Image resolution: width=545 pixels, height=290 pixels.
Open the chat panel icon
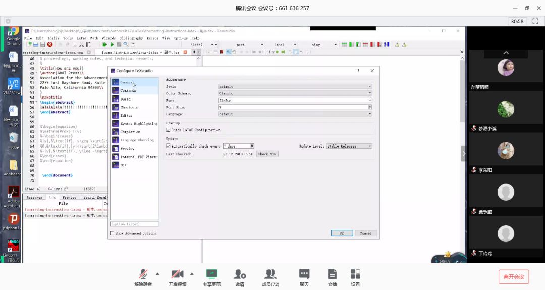point(304,274)
